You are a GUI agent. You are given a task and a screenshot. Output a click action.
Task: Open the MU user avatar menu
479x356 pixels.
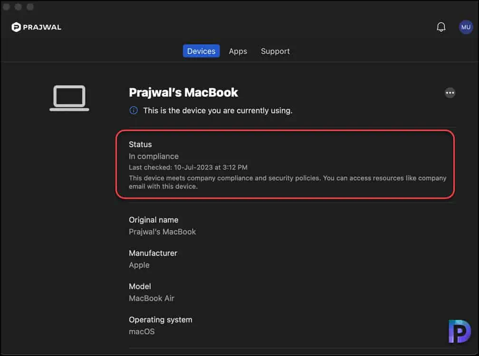tap(466, 27)
